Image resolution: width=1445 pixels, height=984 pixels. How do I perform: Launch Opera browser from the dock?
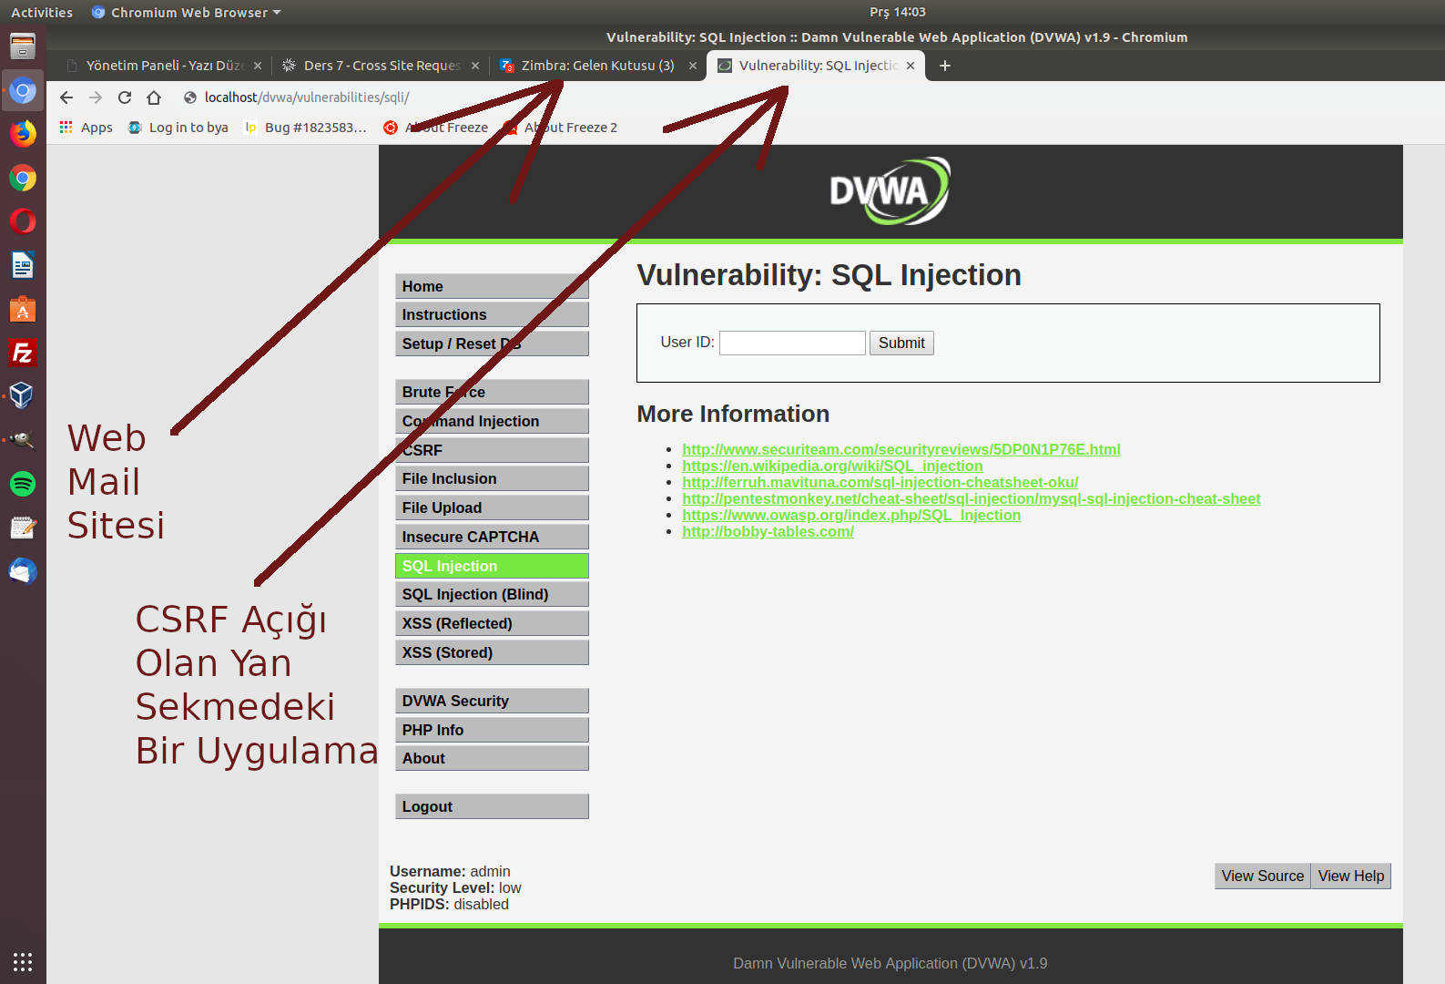(23, 221)
